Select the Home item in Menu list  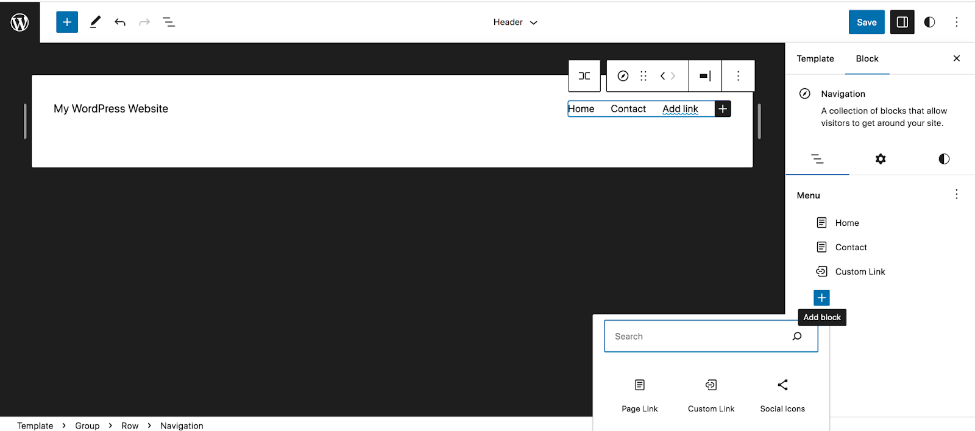coord(847,223)
